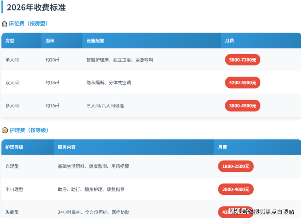301x218 pixels.
Task: Click the house icon beside 床位费
Action: (4, 24)
